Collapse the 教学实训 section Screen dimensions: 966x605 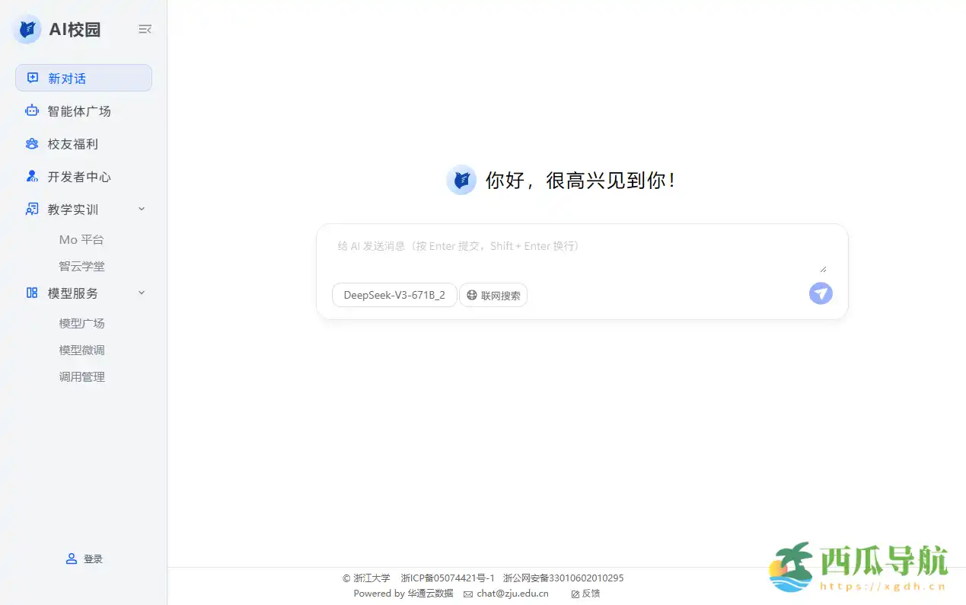pyautogui.click(x=141, y=209)
